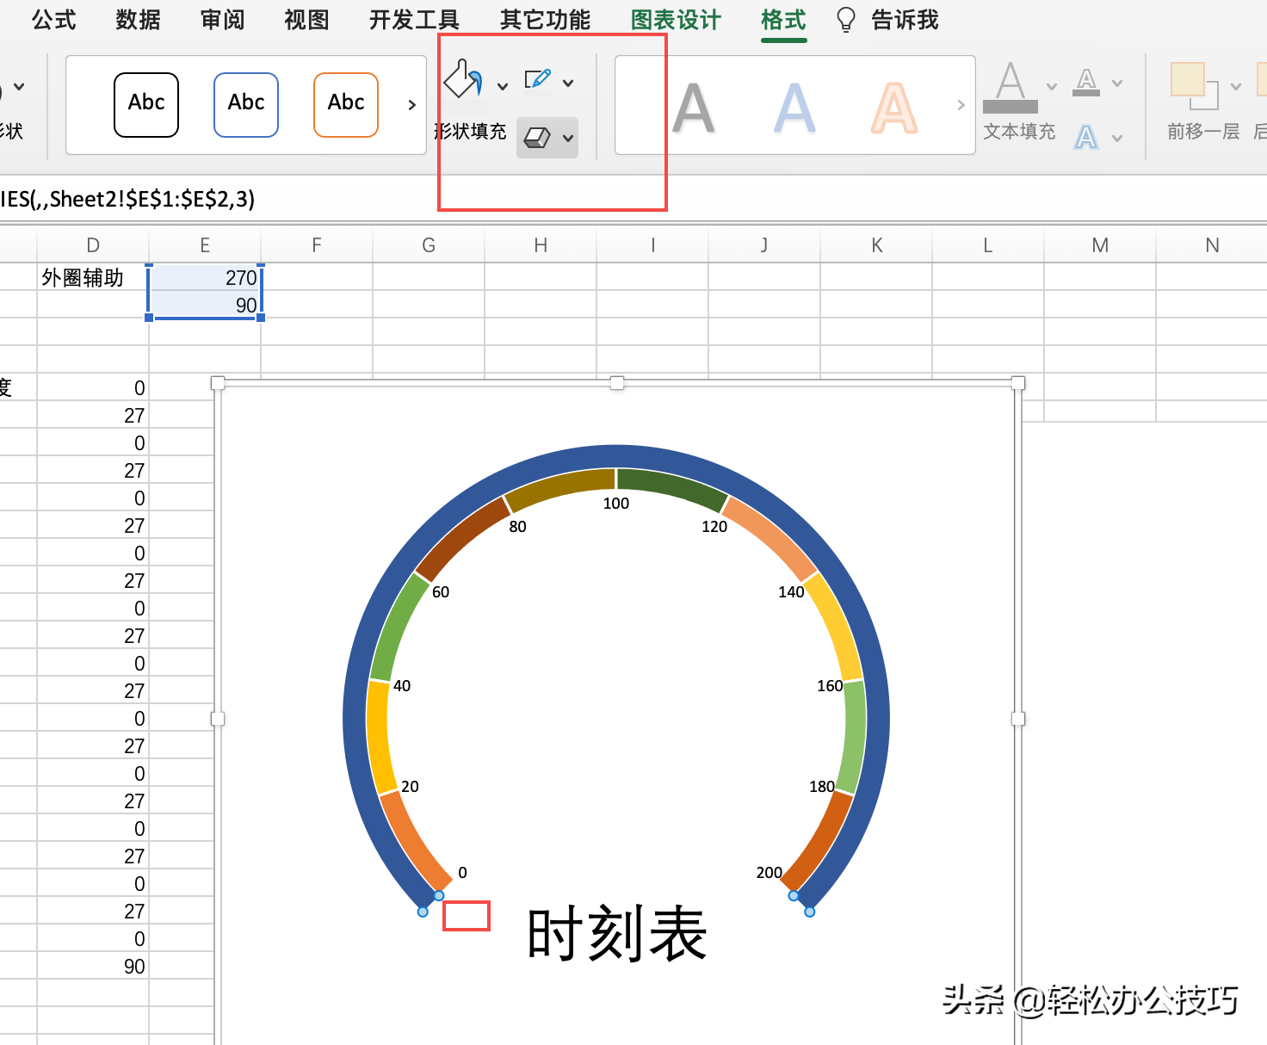Viewport: 1267px width, 1045px height.
Task: Click the 告诉我 search box
Action: tap(905, 20)
